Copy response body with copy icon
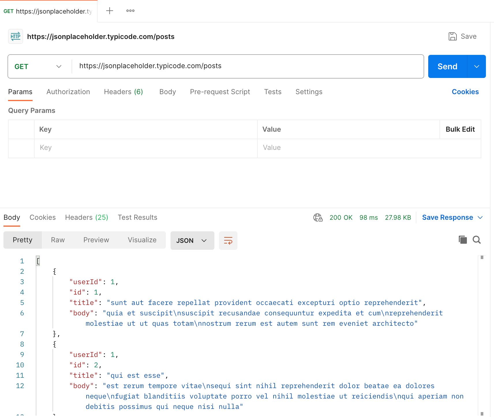Viewport: 494px width, 417px height. click(x=463, y=240)
